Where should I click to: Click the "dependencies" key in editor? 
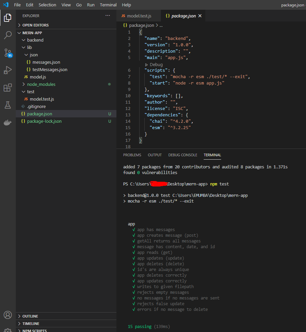point(162,115)
